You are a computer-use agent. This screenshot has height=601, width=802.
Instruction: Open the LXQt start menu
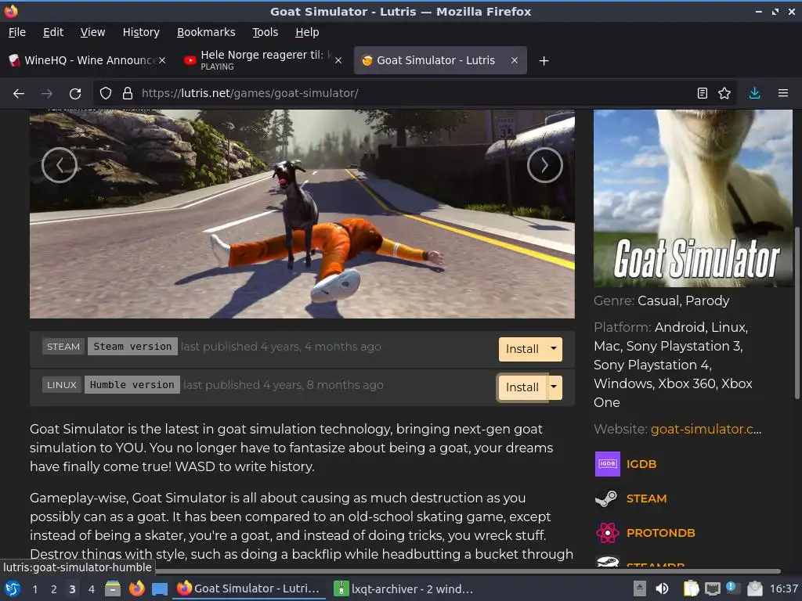click(13, 589)
